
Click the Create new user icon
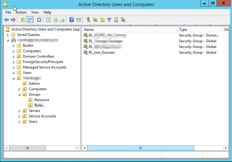click(88, 20)
